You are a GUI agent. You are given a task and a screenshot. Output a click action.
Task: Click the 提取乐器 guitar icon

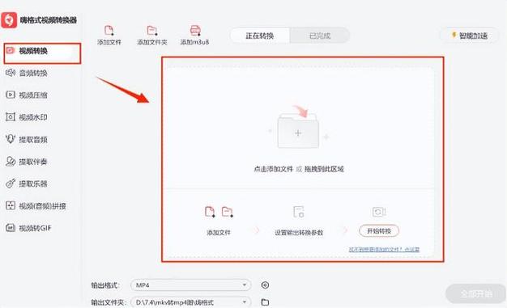click(11, 184)
